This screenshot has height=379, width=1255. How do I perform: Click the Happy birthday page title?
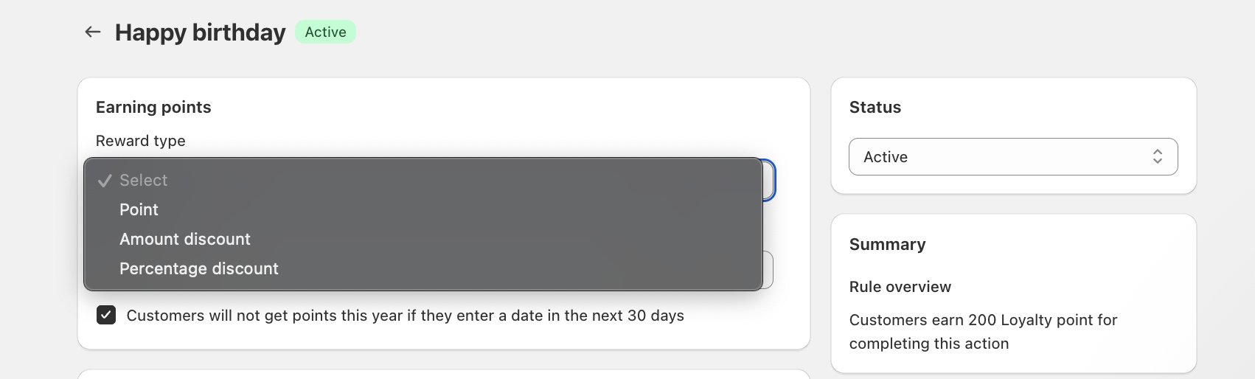[x=200, y=32]
